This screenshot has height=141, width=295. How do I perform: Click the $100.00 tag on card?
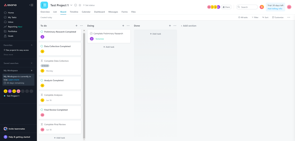tap(45, 66)
